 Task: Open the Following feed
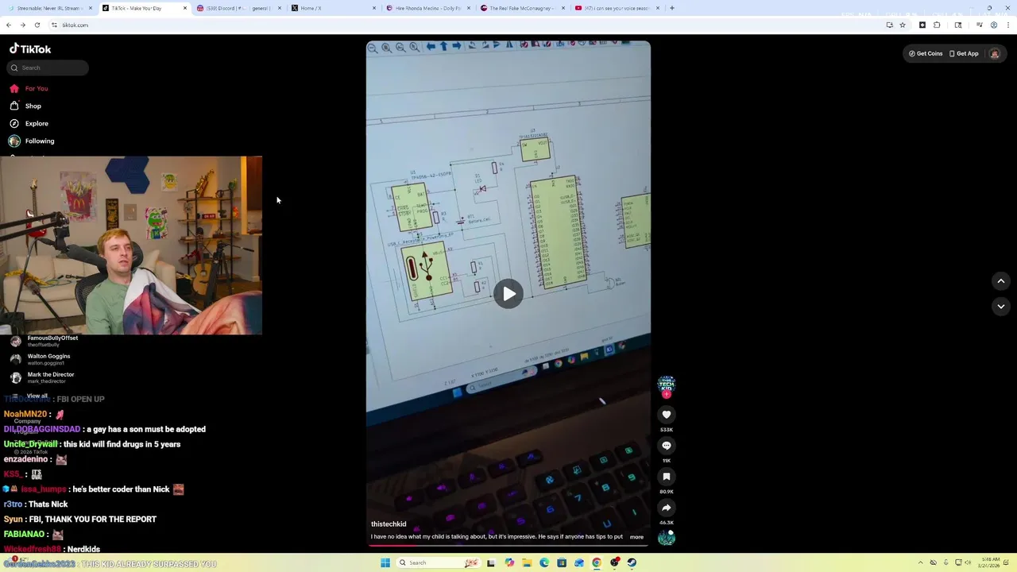33,141
